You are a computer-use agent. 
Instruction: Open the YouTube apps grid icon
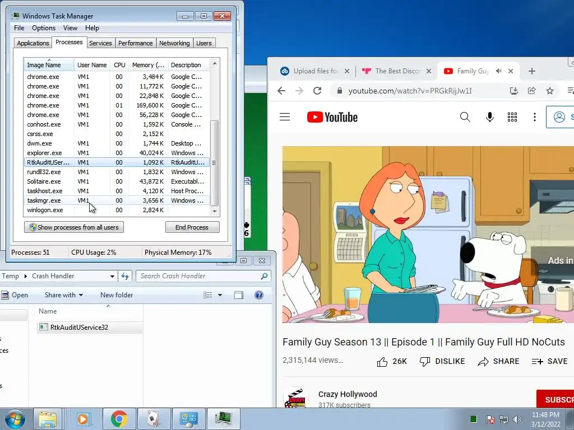click(x=512, y=117)
